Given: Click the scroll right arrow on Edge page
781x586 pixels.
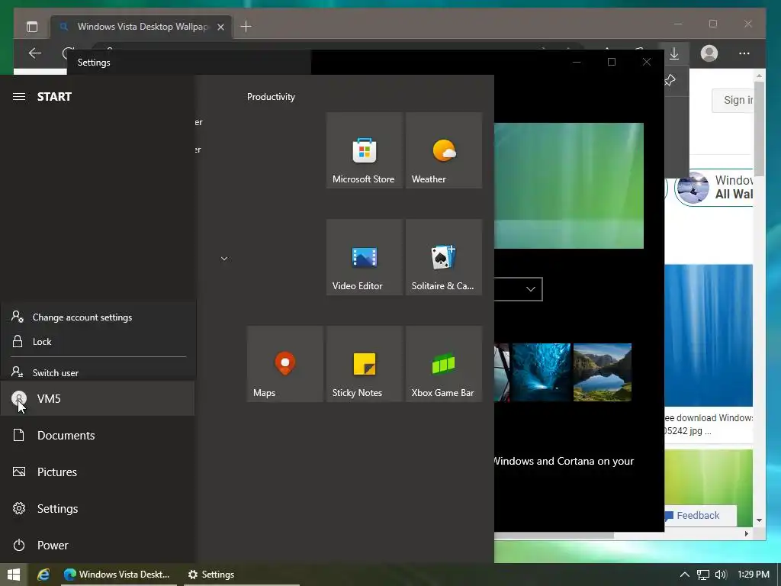Looking at the screenshot, I should click(x=746, y=533).
